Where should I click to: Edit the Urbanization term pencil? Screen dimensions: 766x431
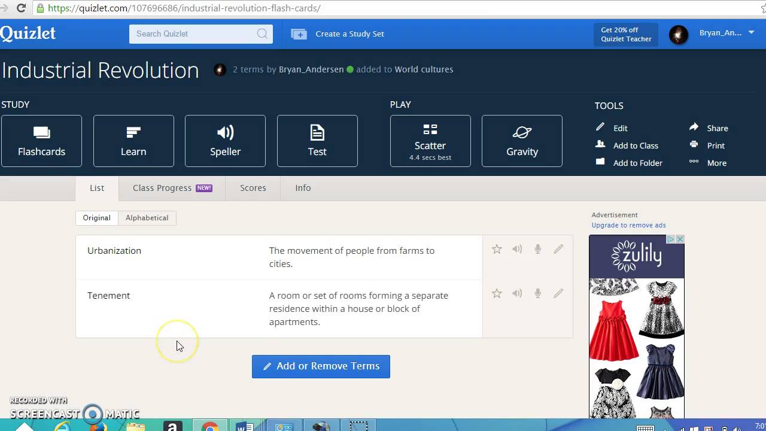point(558,249)
